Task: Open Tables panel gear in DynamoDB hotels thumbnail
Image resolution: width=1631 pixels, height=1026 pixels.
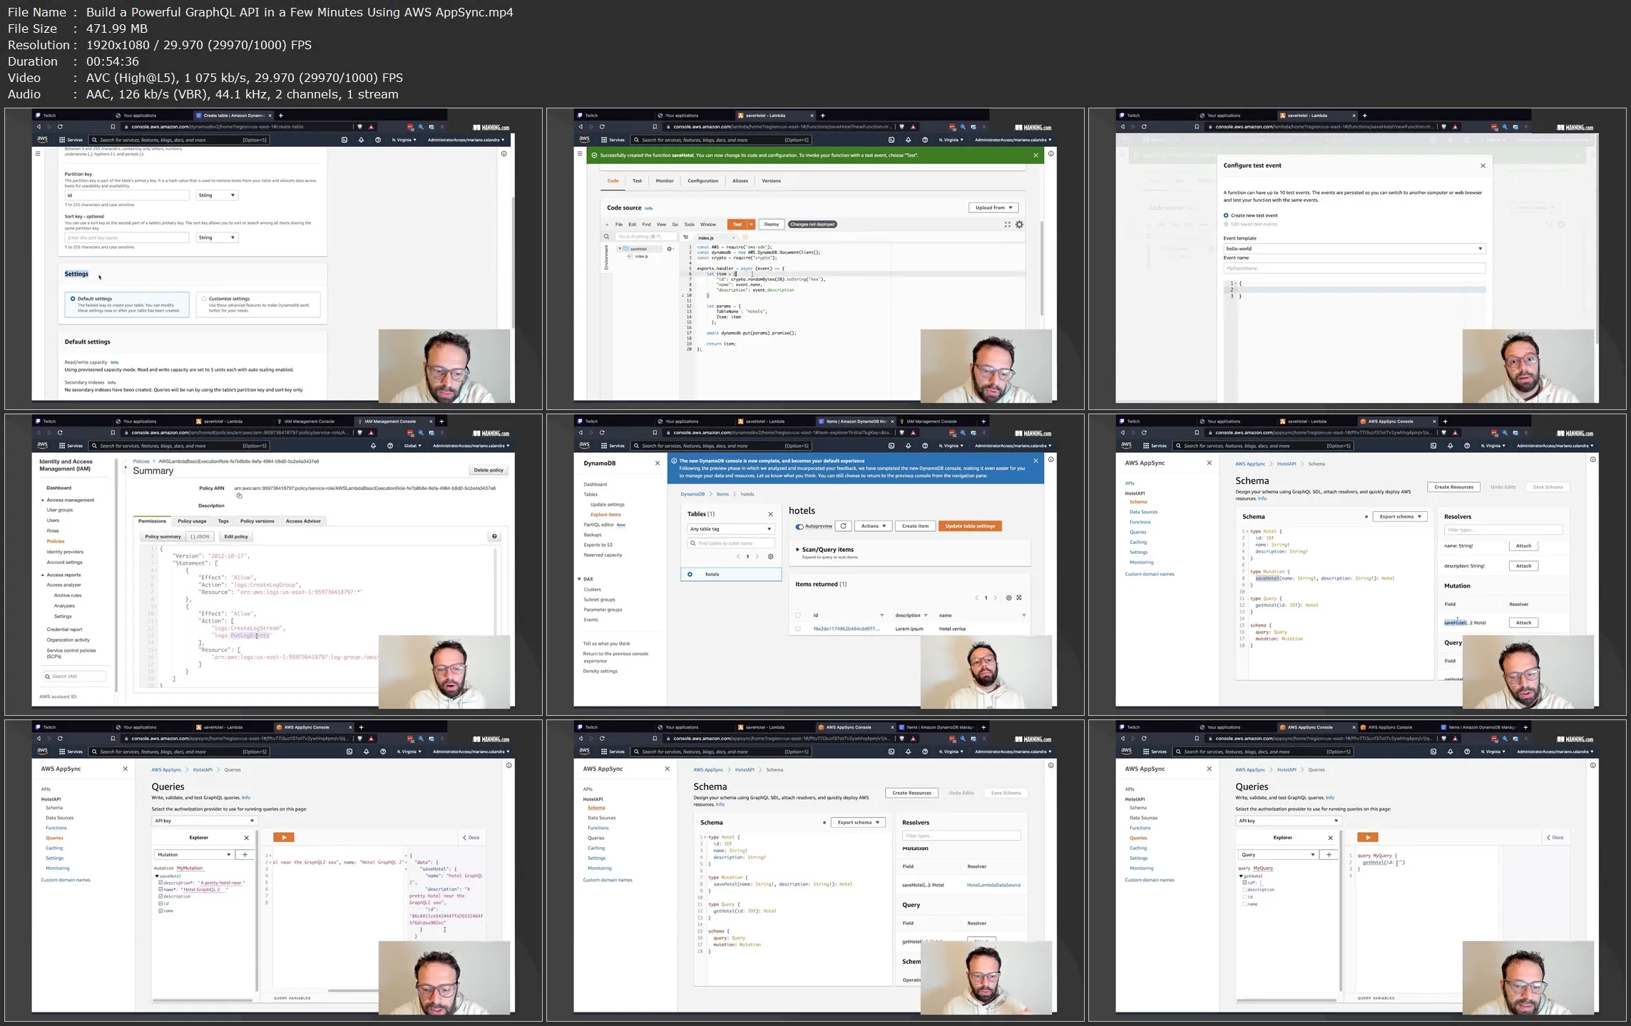Action: pyautogui.click(x=770, y=556)
